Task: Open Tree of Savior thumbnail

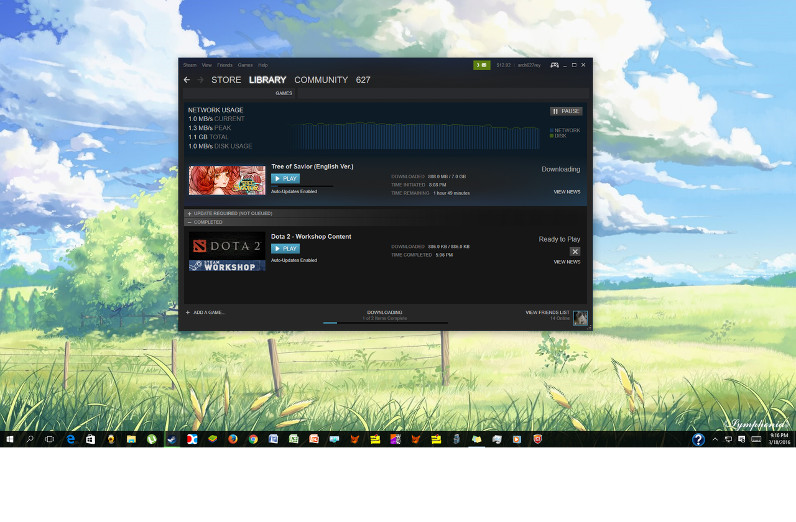Action: coord(227,180)
